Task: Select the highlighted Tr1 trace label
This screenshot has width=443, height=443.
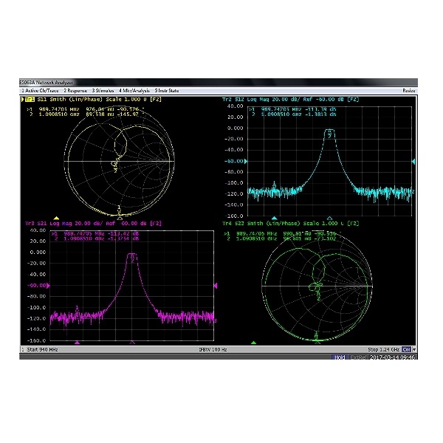Action: (x=30, y=100)
